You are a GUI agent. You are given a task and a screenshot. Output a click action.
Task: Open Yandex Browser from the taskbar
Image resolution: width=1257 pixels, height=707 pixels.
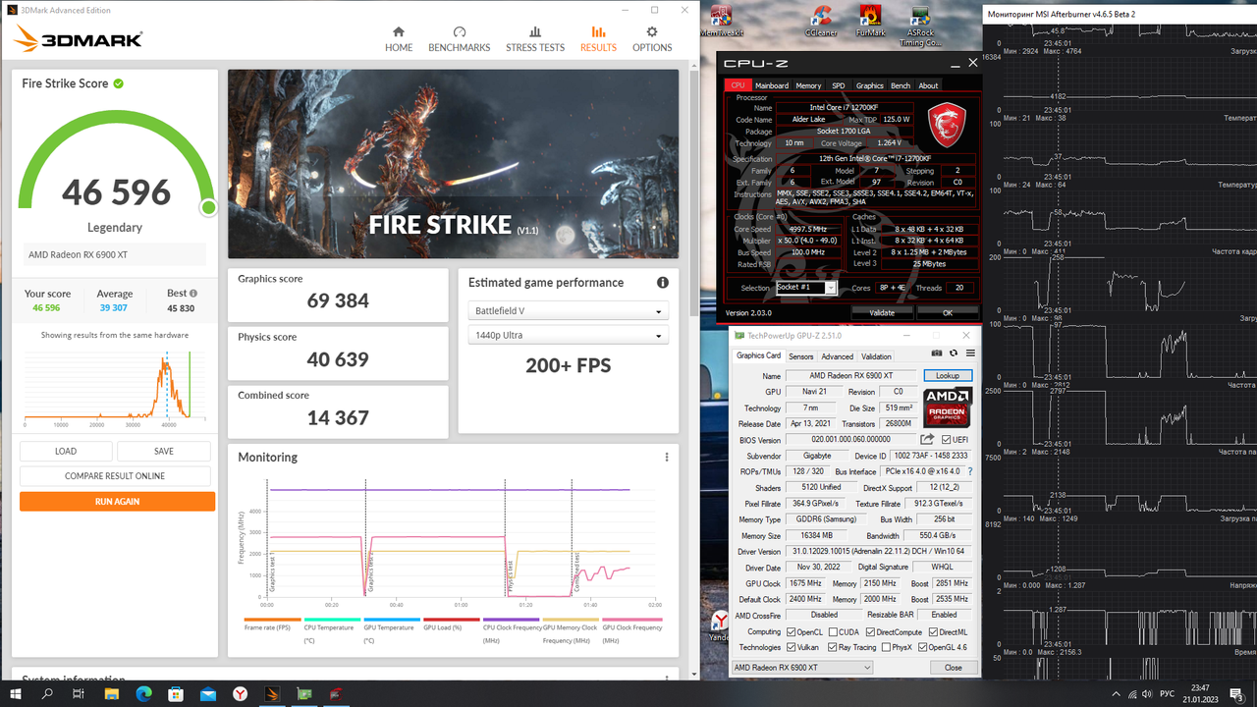(240, 694)
